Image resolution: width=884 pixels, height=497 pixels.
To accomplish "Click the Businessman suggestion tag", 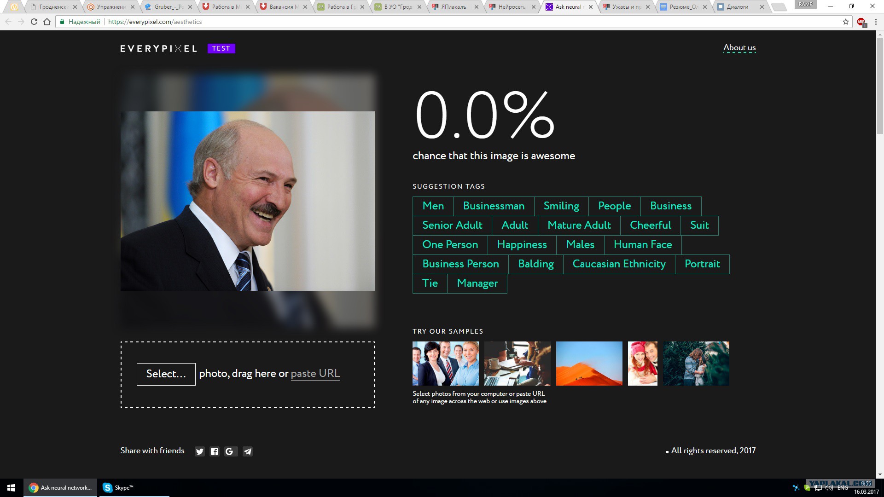I will [x=494, y=206].
